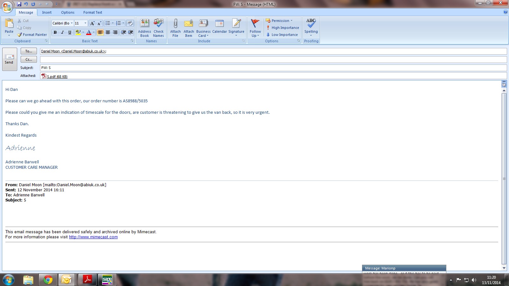
Task: Click the Attach Item envelope icon
Action: point(189,24)
